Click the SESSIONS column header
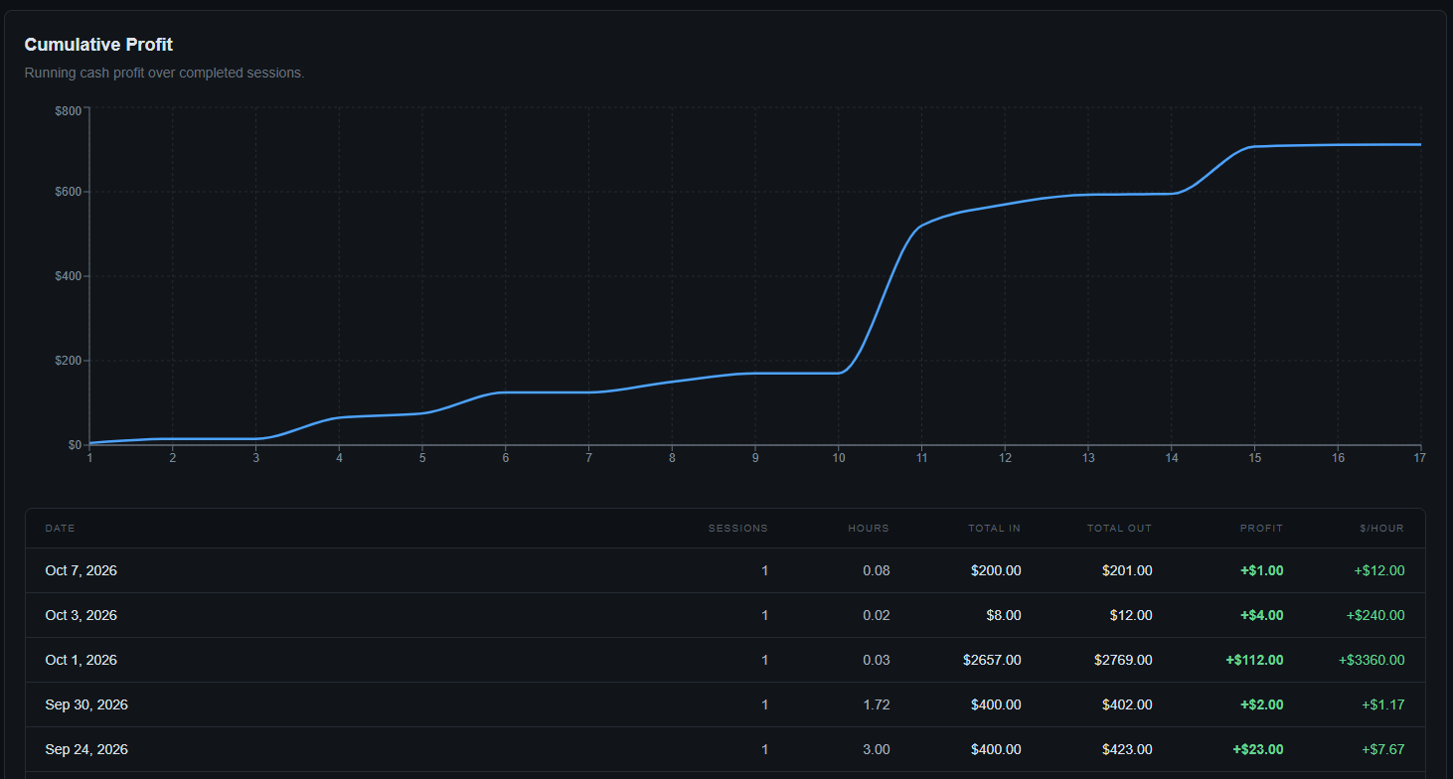The width and height of the screenshot is (1453, 779). [738, 529]
